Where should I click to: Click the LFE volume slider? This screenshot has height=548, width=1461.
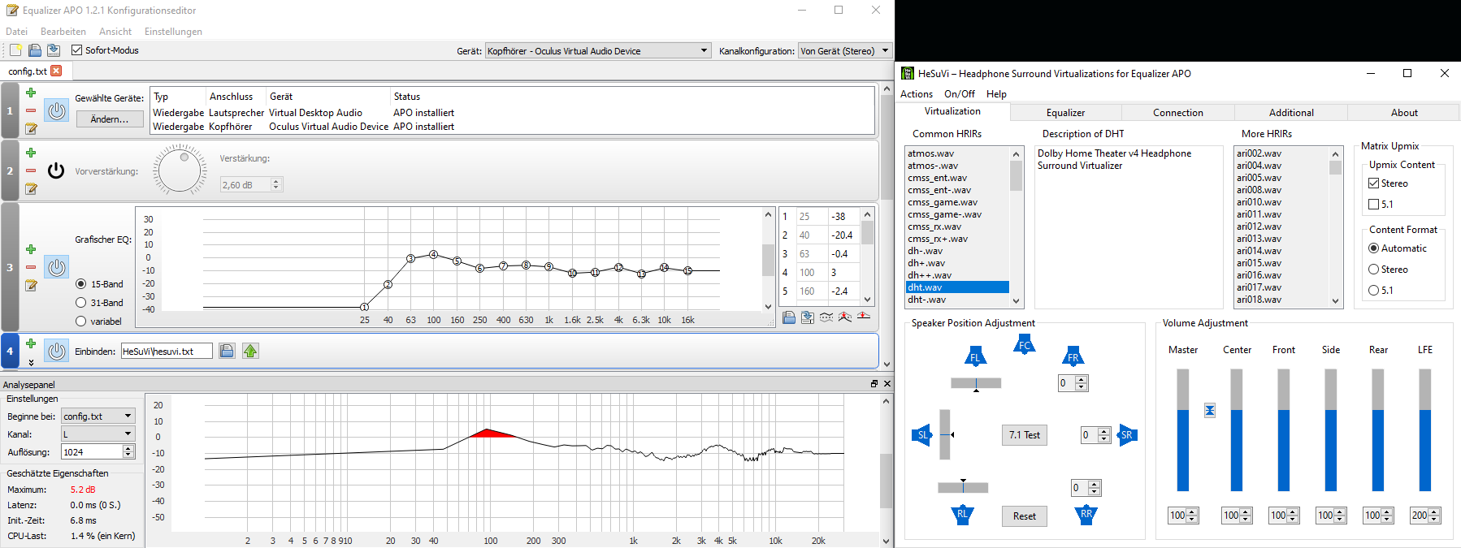coord(1425,430)
